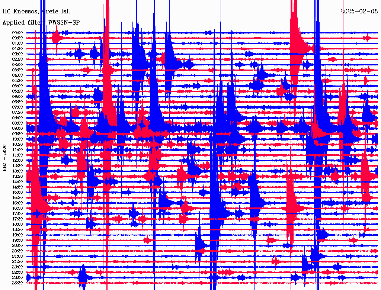Screen dimensions: 381x290
Task: Click the 23:00 time label
Action: pyautogui.click(x=17, y=278)
